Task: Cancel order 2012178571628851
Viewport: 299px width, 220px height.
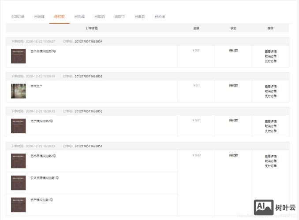Action: tap(271, 161)
